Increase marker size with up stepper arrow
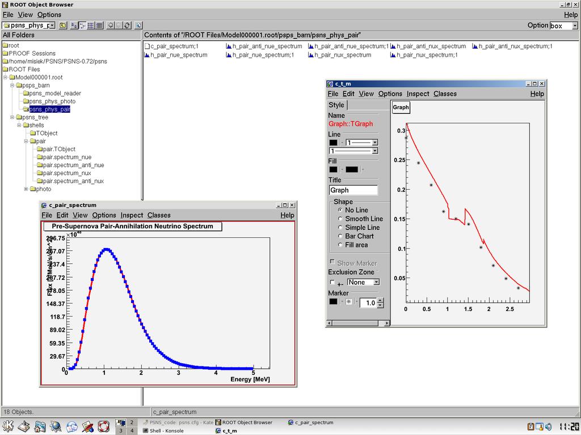 click(x=381, y=300)
